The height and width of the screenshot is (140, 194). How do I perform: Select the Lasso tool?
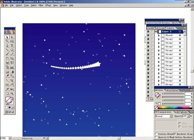coord(12,41)
